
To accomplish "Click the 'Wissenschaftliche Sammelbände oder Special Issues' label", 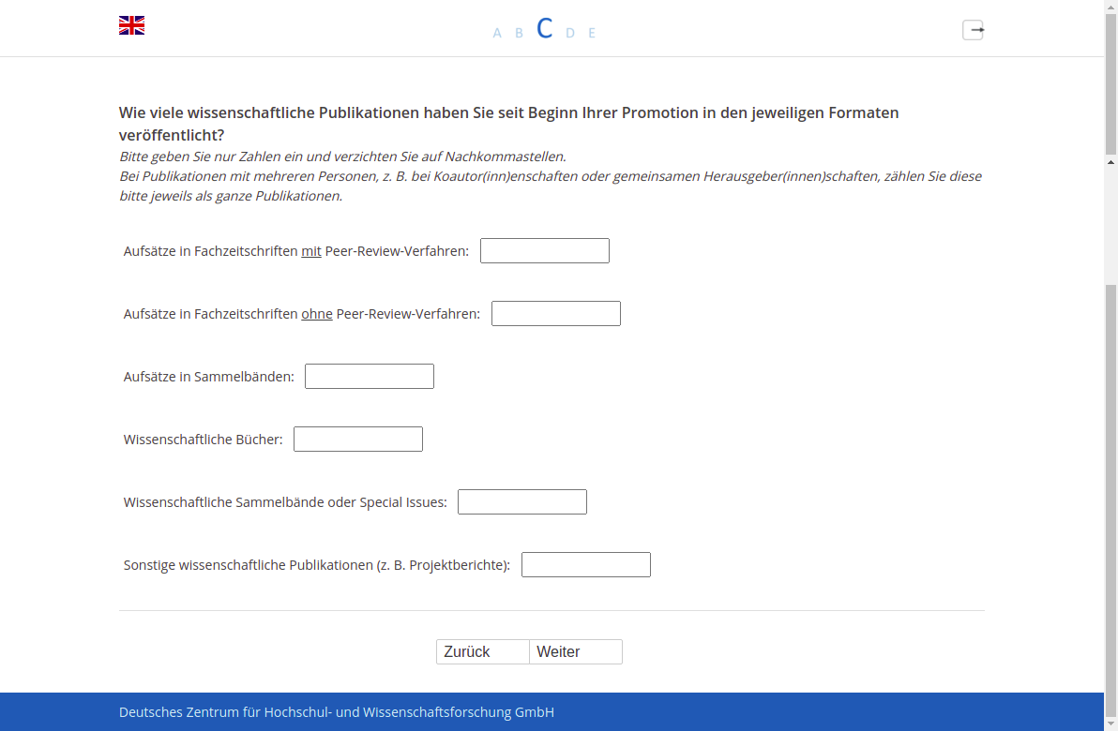I will [x=285, y=502].
